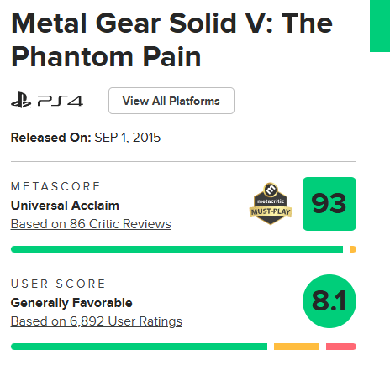
Task: Click the METASCORE heading
Action: click(55, 186)
